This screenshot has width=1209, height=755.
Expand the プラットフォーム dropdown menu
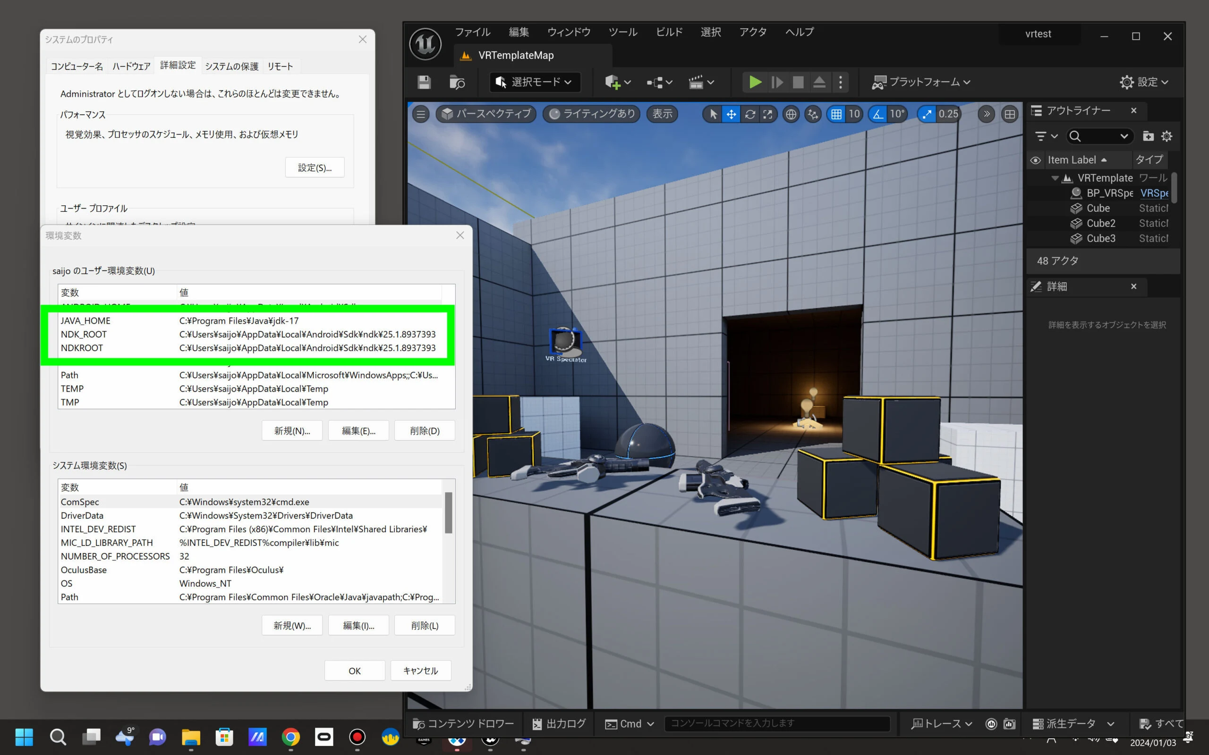(x=921, y=83)
